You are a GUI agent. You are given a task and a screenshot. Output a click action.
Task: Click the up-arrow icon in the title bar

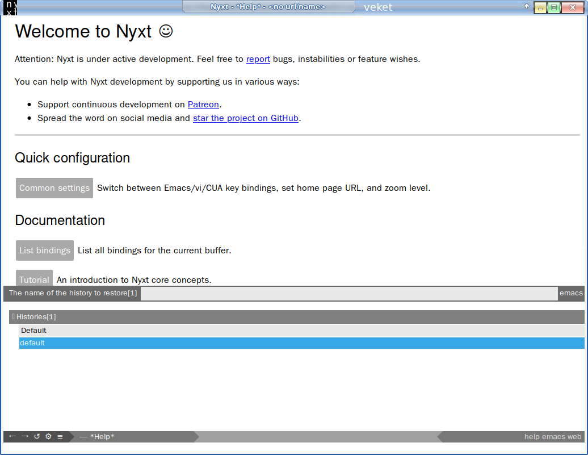coord(527,6)
